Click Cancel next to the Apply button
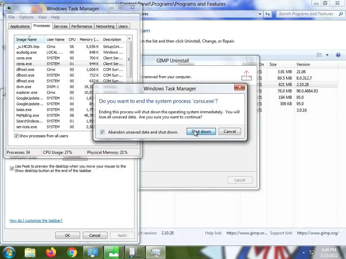346x259 pixels. (x=95, y=235)
